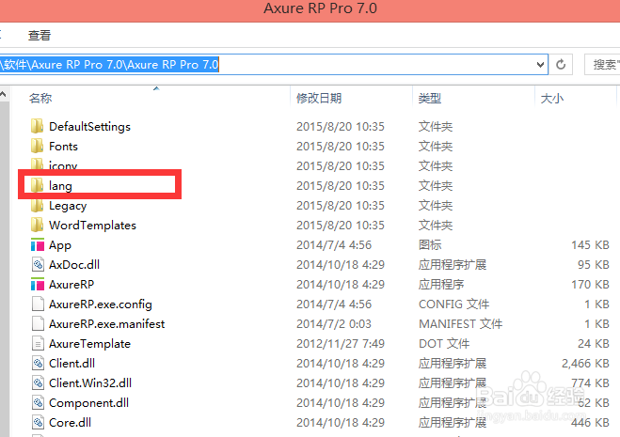This screenshot has width=620, height=437.
Task: Sort by 类型 column header
Action: point(430,98)
